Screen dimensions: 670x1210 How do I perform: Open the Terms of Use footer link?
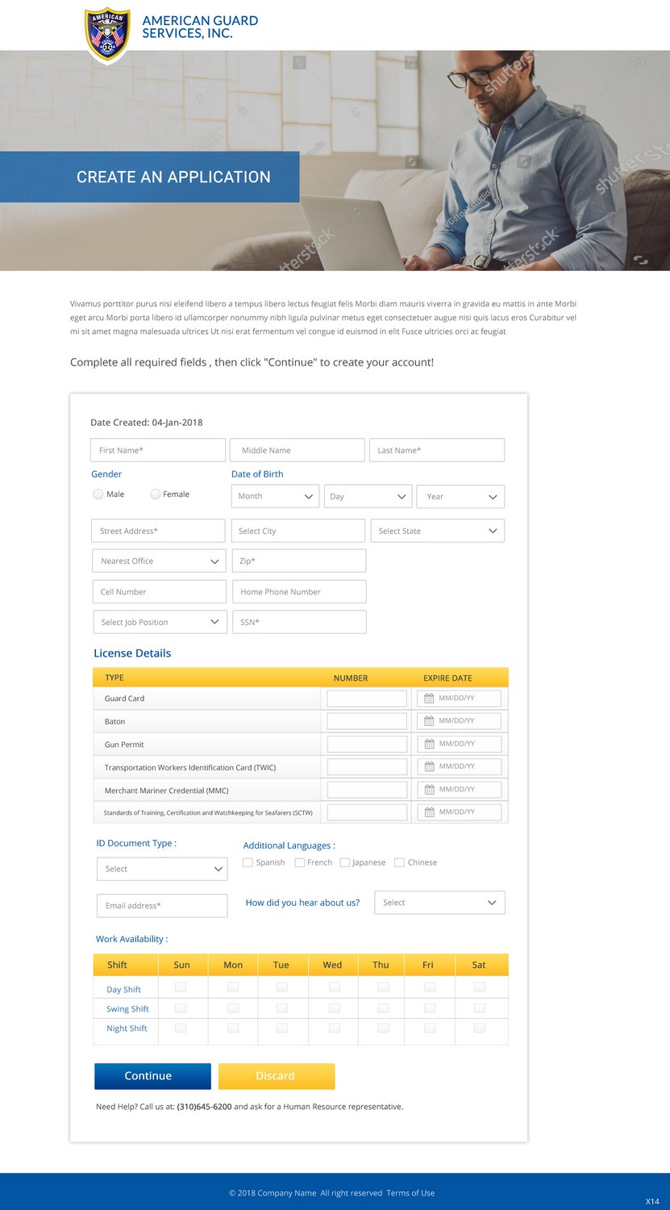[x=410, y=1193]
